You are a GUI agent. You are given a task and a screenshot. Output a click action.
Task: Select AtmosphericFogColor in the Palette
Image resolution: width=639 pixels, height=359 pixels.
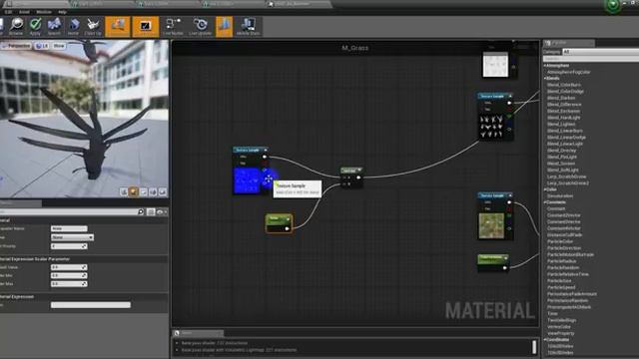pyautogui.click(x=568, y=72)
